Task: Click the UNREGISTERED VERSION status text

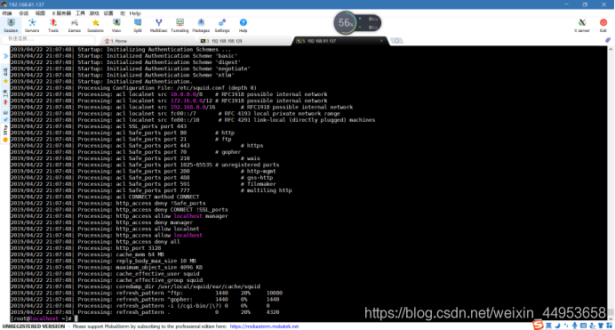Action: coord(34,326)
